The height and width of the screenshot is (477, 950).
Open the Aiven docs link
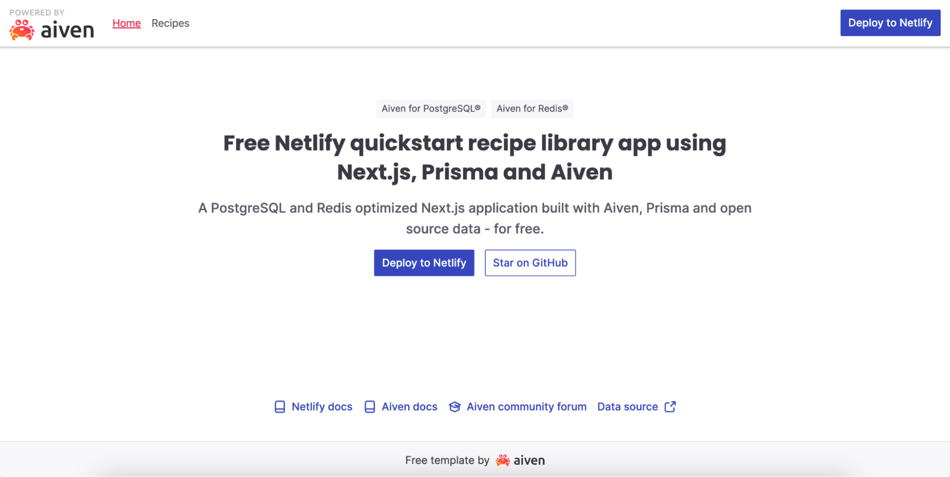click(x=409, y=407)
